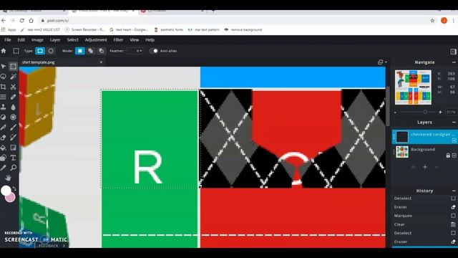This screenshot has height=258, width=458.
Task: Select the Clone stamp tool
Action: tap(3, 107)
